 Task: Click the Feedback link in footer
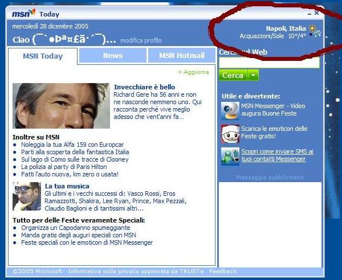(x=223, y=271)
